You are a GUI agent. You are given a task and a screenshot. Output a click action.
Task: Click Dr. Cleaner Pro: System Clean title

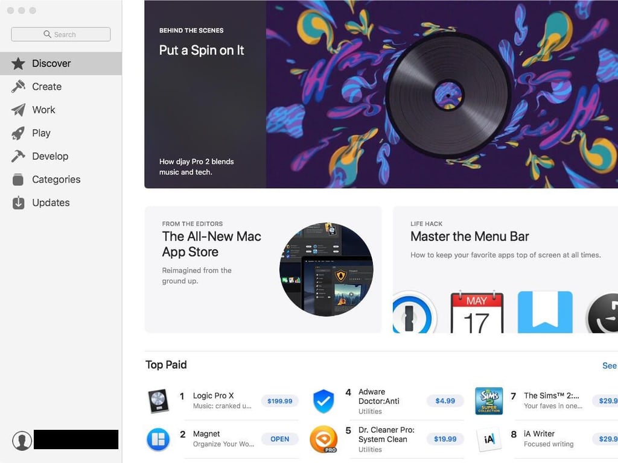[386, 435]
